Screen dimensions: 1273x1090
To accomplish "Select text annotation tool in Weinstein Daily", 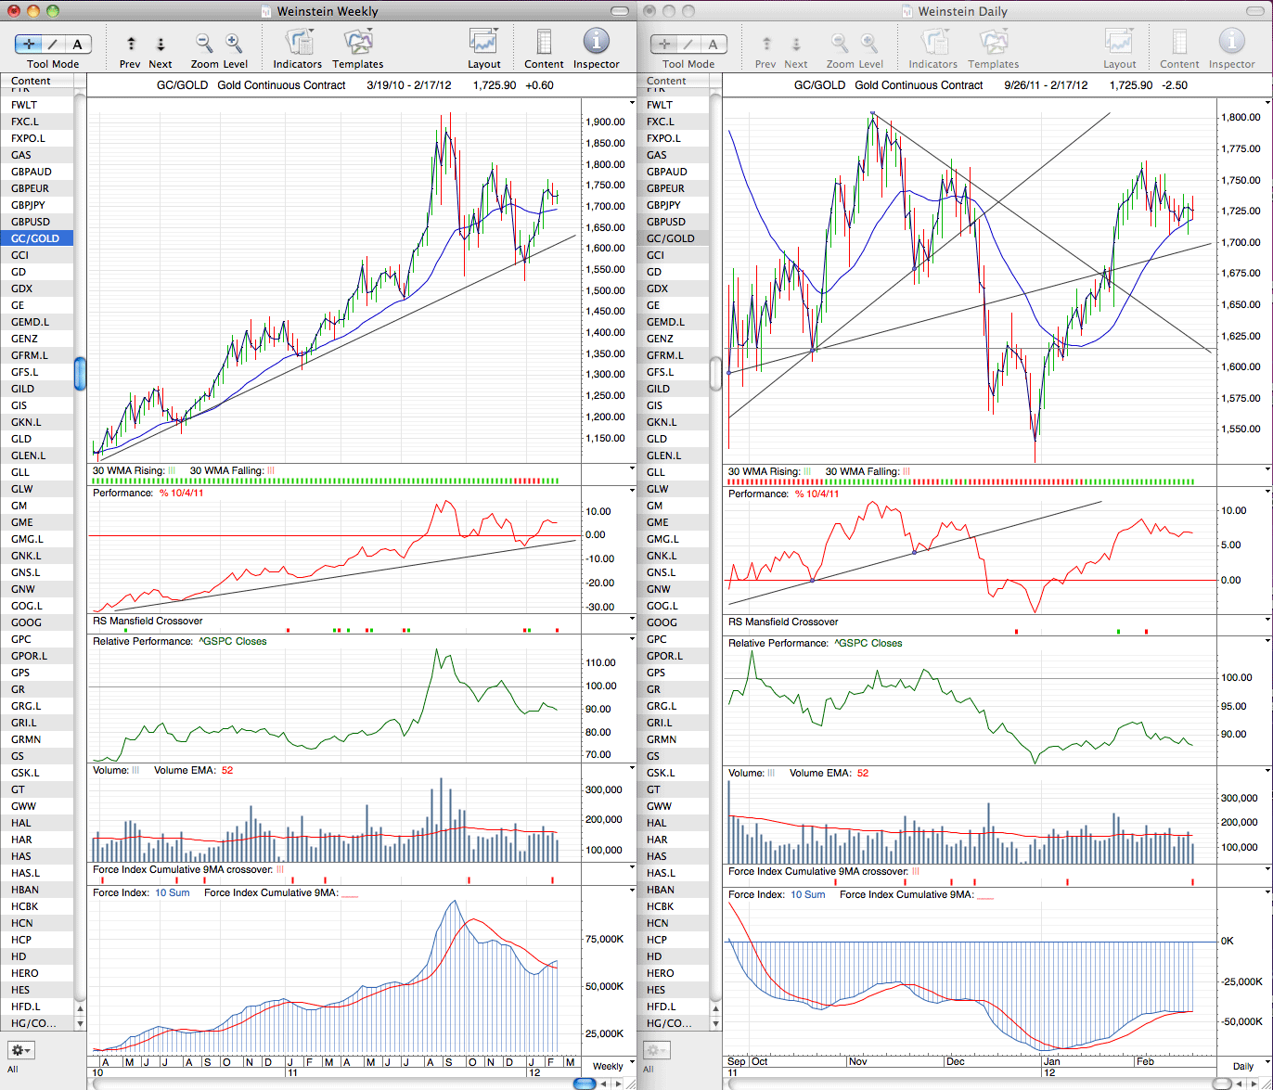I will (x=714, y=45).
